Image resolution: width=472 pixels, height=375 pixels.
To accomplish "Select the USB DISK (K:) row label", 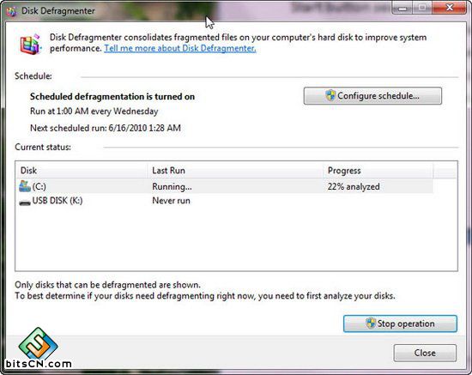I will pyautogui.click(x=57, y=201).
